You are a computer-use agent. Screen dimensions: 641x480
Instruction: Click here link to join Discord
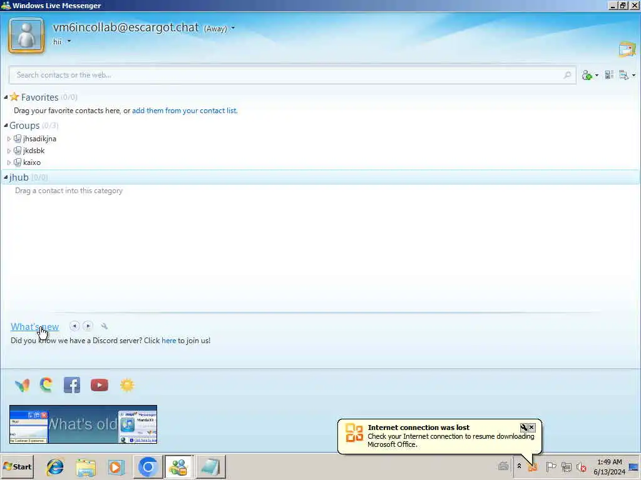(169, 341)
